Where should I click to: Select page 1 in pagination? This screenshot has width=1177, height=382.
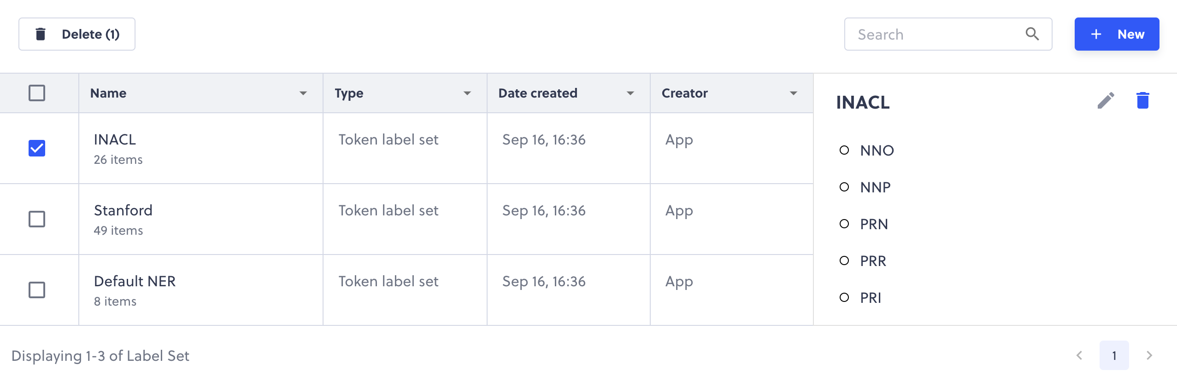1114,355
